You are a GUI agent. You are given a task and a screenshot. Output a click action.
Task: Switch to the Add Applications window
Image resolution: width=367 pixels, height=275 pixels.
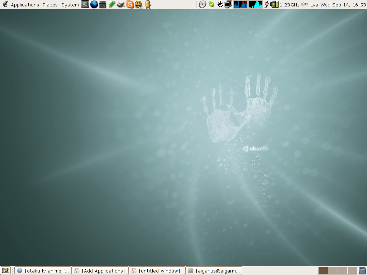pyautogui.click(x=100, y=271)
